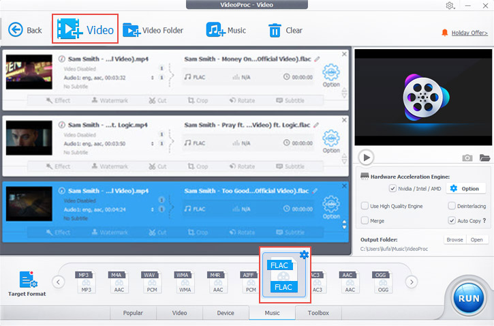Choose WMA output format
494x326 pixels.
(x=185, y=282)
